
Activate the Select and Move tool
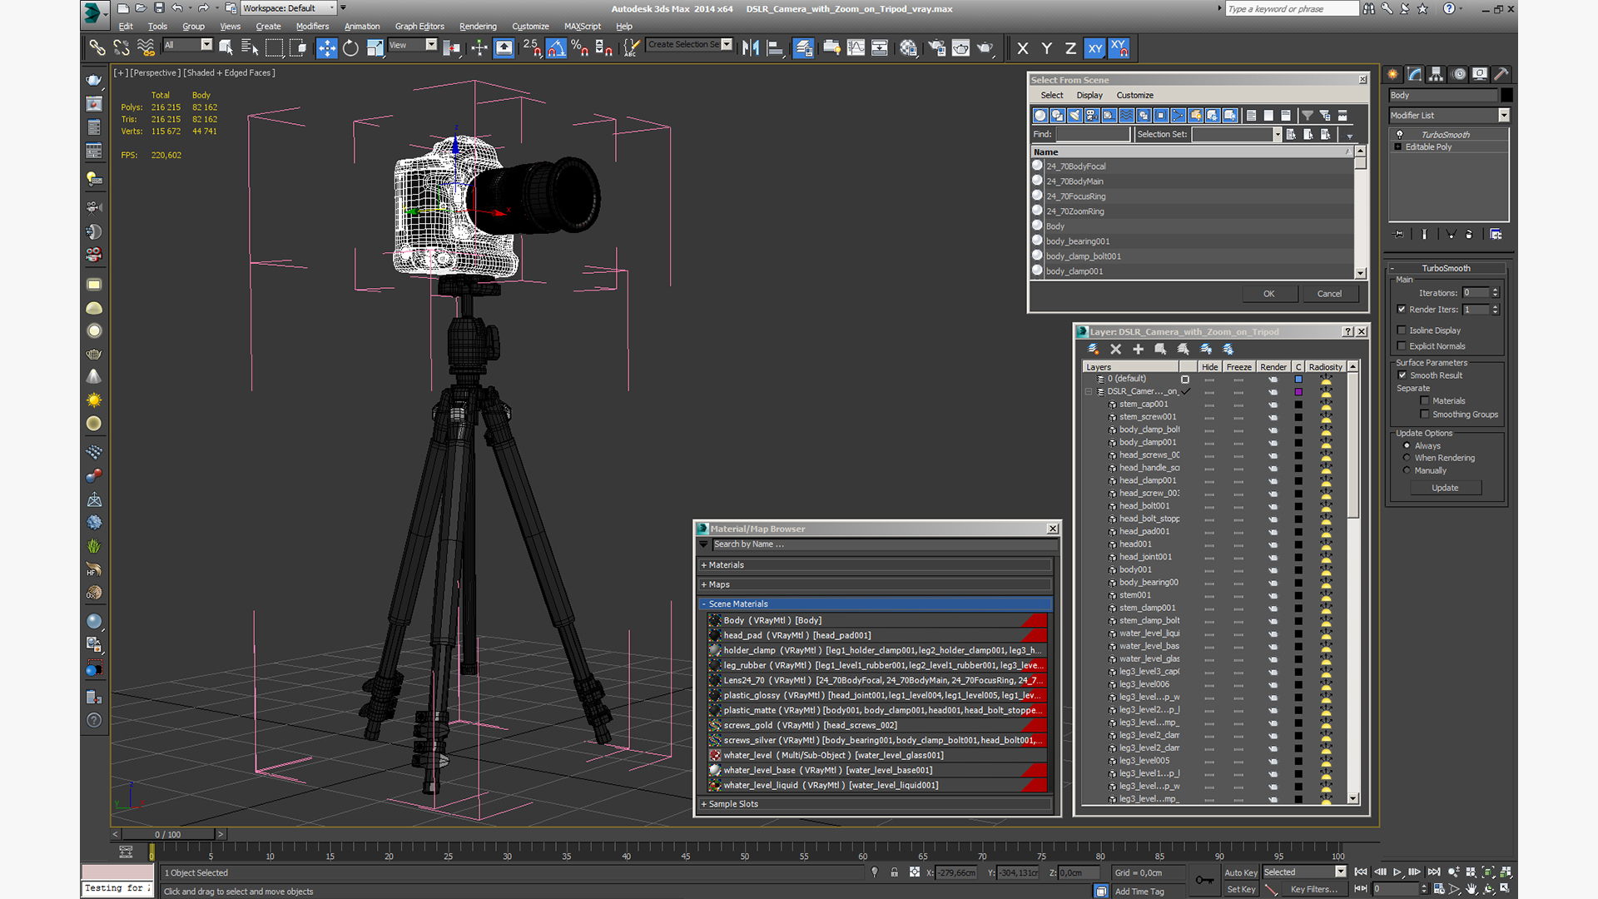click(x=327, y=47)
